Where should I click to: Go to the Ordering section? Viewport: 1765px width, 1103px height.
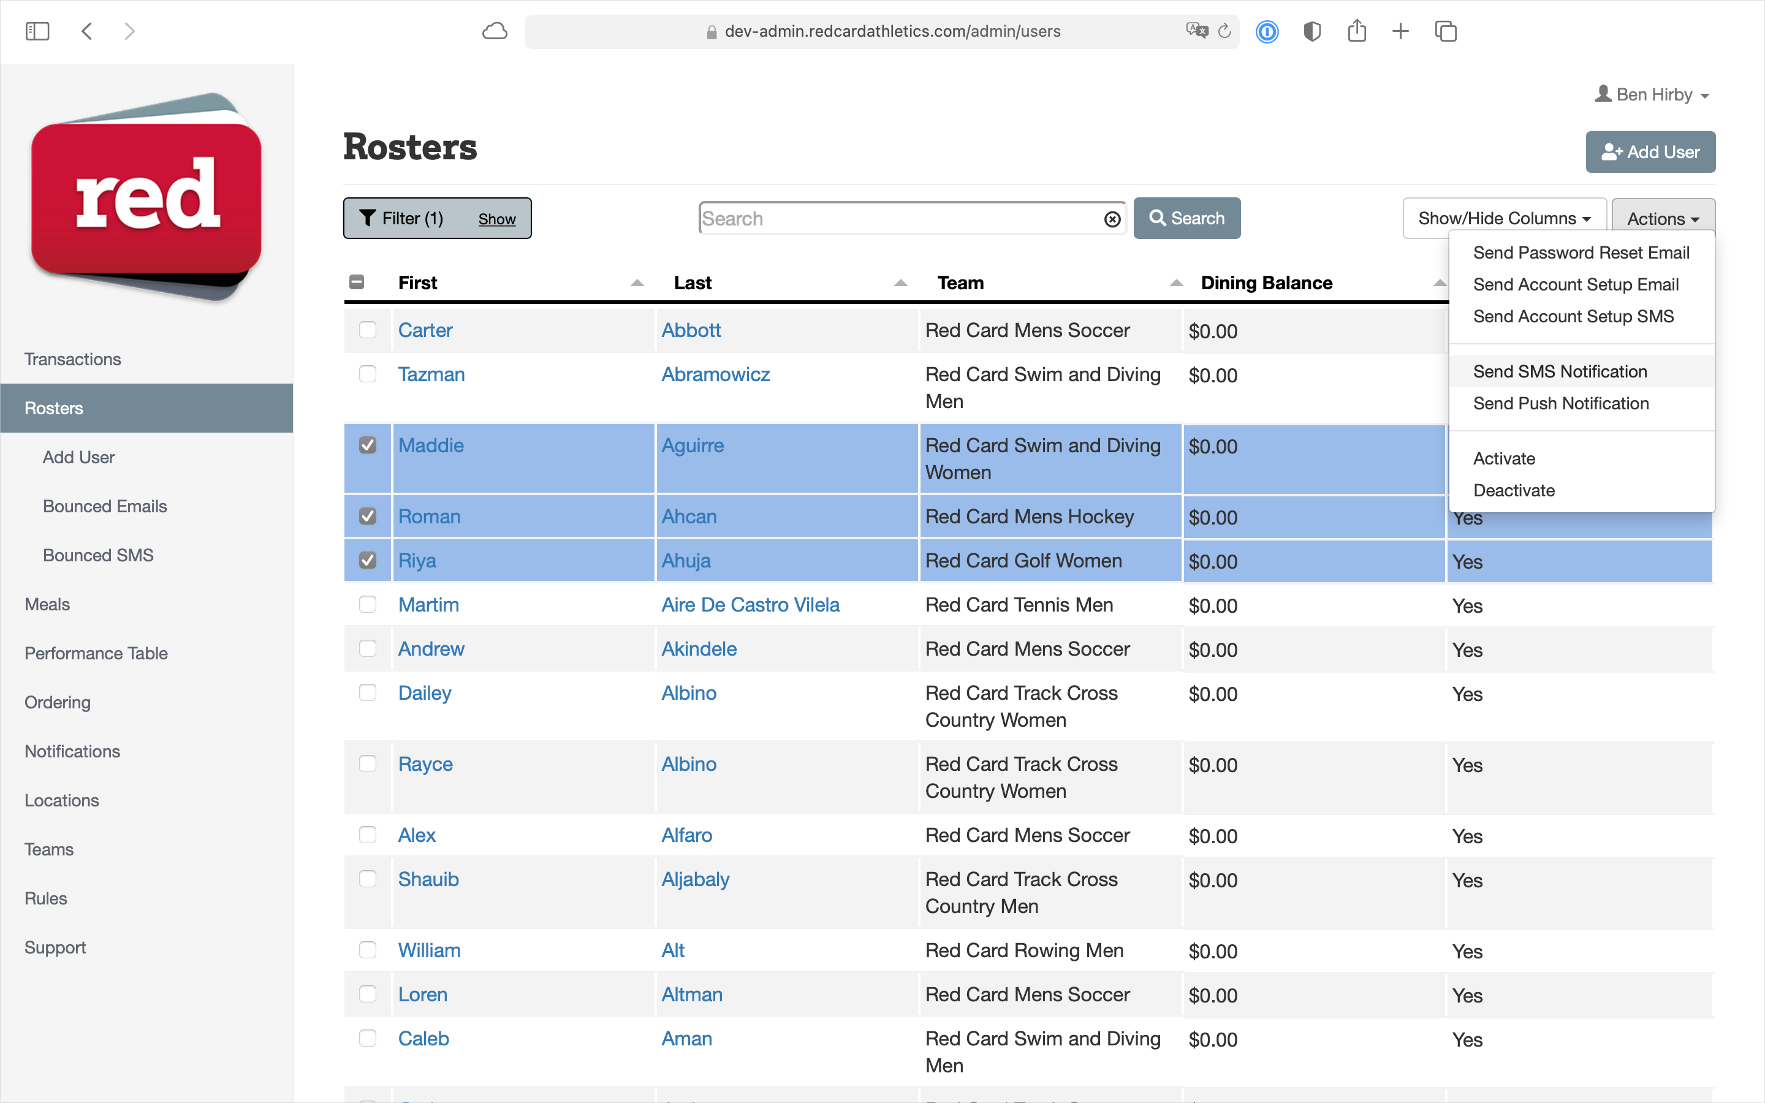pyautogui.click(x=58, y=702)
